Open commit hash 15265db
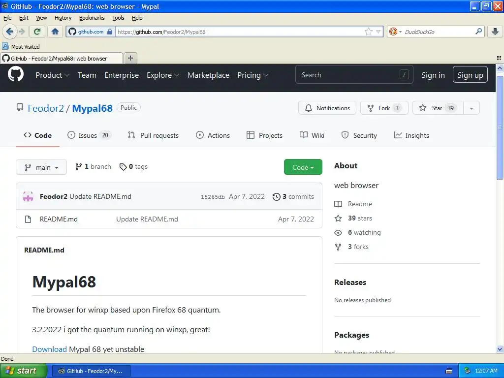504x378 pixels. coord(213,197)
